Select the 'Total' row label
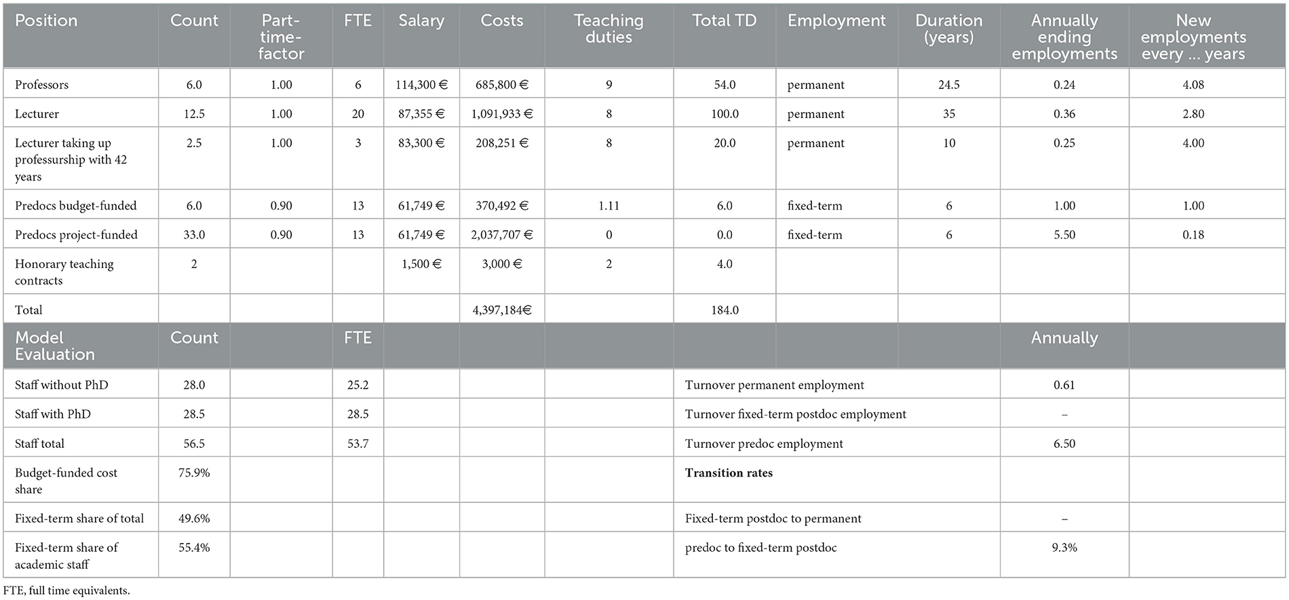This screenshot has width=1289, height=600. (x=28, y=310)
